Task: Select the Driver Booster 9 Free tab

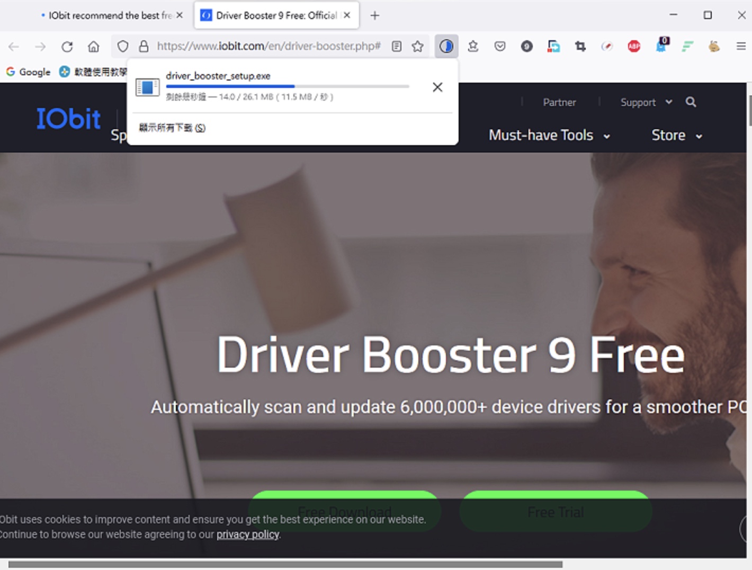Action: (x=276, y=15)
